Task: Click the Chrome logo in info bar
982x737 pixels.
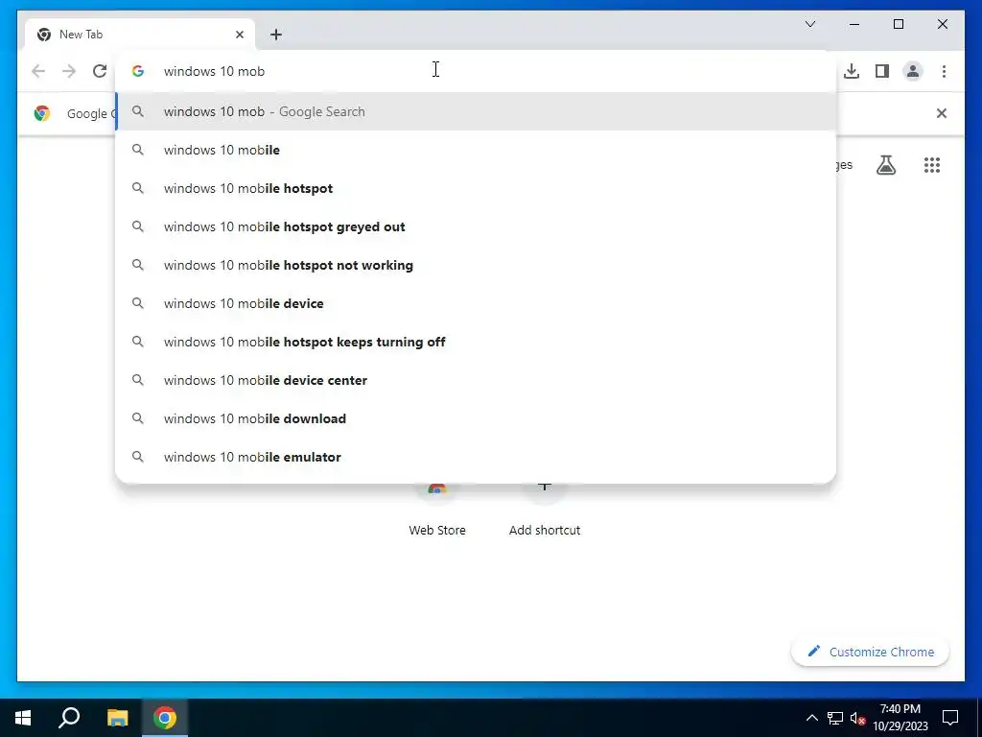Action: tap(42, 113)
